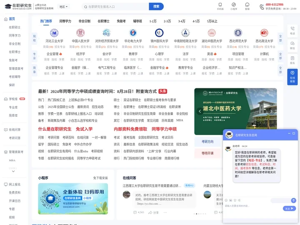Click the chat send arrow icon

pyautogui.click(x=293, y=200)
